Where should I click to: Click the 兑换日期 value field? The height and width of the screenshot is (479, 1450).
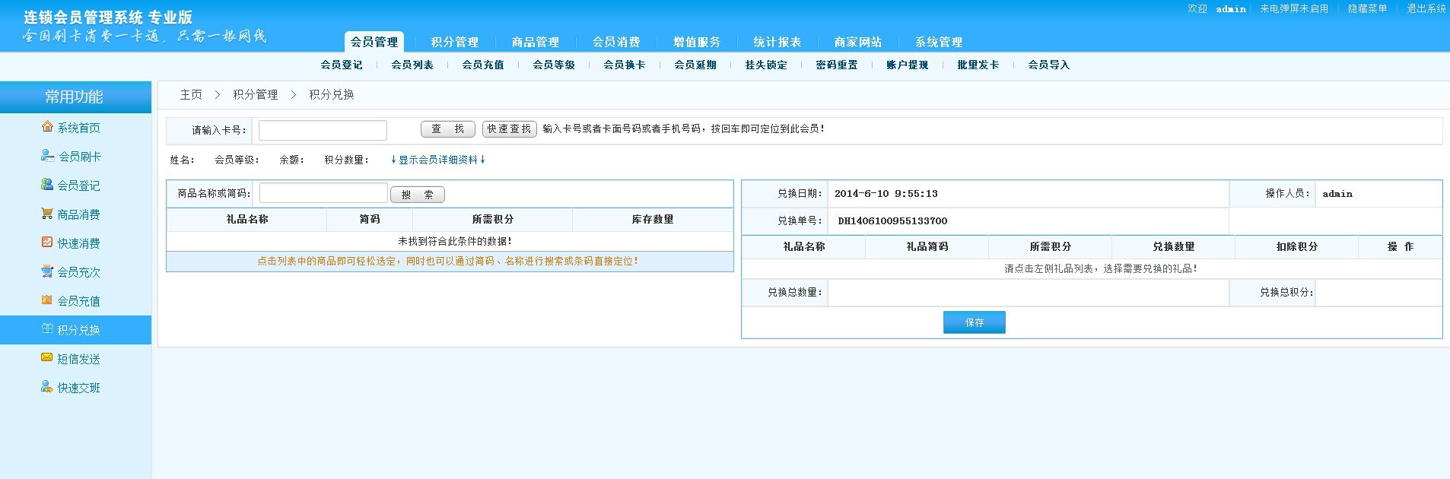click(1028, 194)
